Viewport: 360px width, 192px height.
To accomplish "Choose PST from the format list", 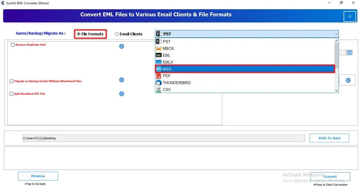I will (245, 42).
